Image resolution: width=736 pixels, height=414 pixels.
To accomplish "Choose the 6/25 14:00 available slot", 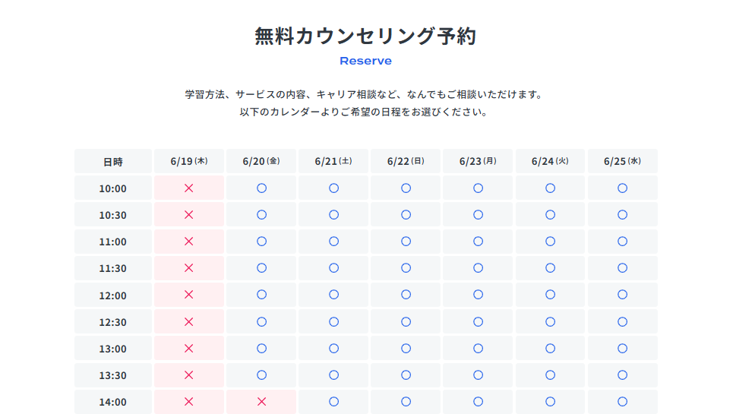I will [x=622, y=402].
